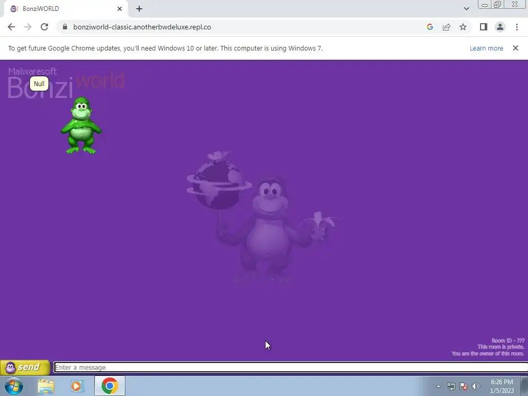The image size is (528, 396).
Task: Open a new tab
Action: click(x=139, y=9)
